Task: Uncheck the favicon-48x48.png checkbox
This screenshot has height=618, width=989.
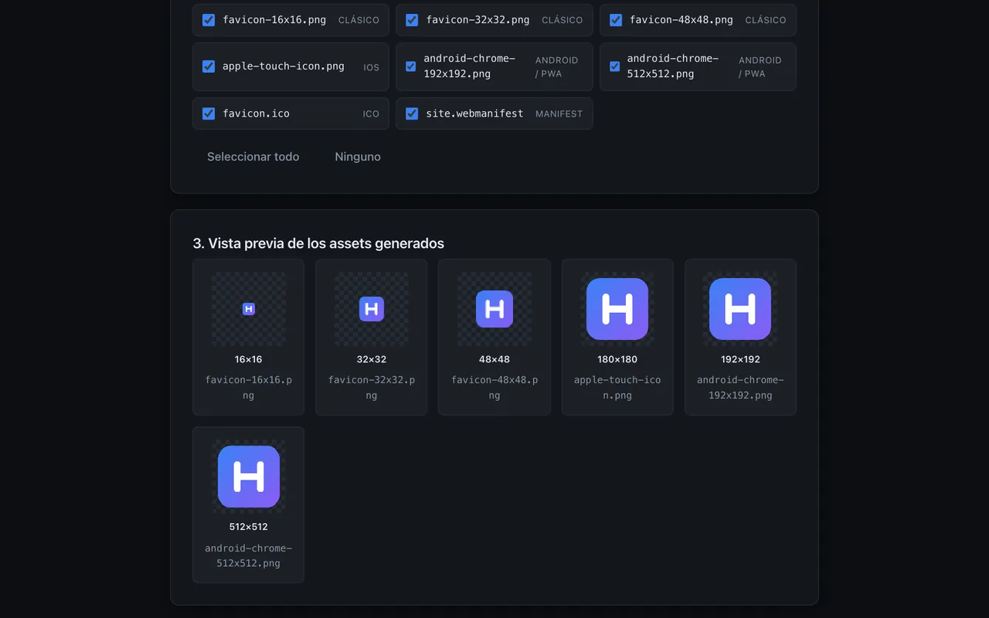Action: 616,20
